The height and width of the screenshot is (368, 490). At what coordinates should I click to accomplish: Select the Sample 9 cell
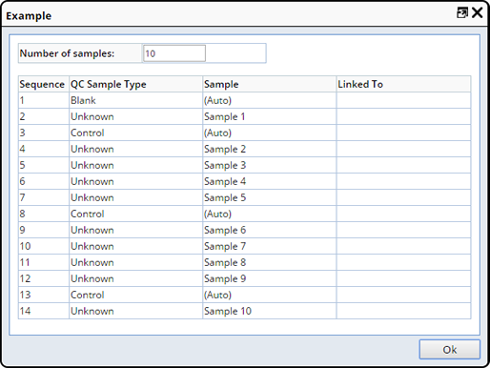tap(270, 278)
